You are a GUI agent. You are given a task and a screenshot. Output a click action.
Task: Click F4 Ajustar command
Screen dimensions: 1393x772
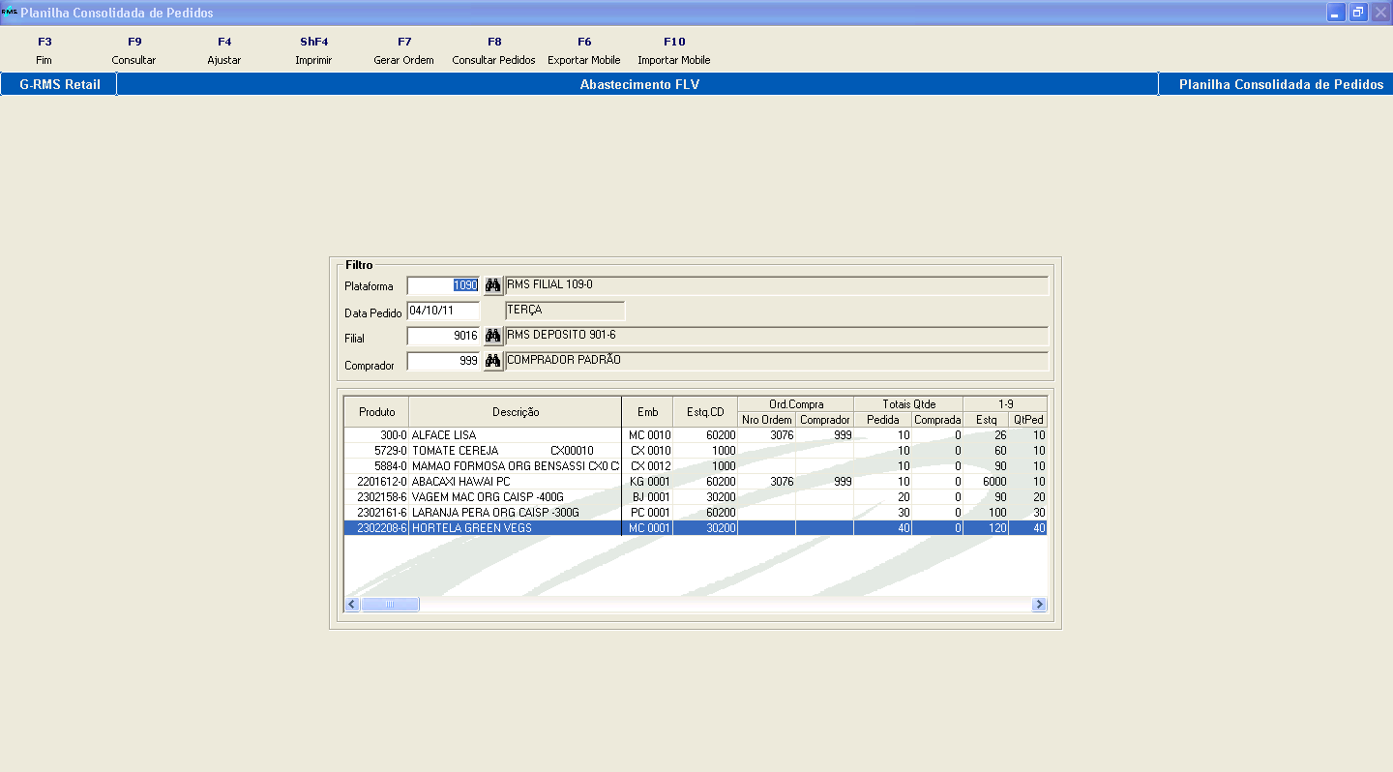coord(224,51)
